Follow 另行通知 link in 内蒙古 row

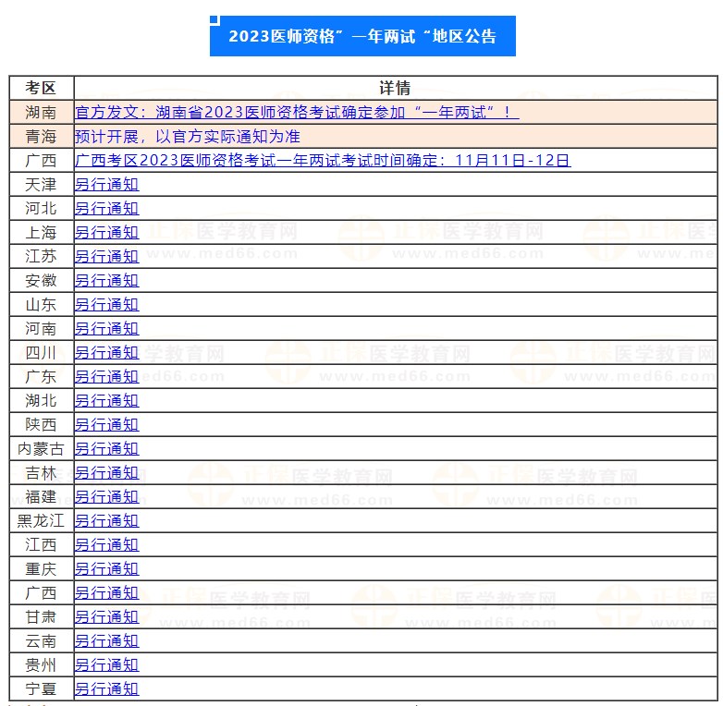click(106, 449)
